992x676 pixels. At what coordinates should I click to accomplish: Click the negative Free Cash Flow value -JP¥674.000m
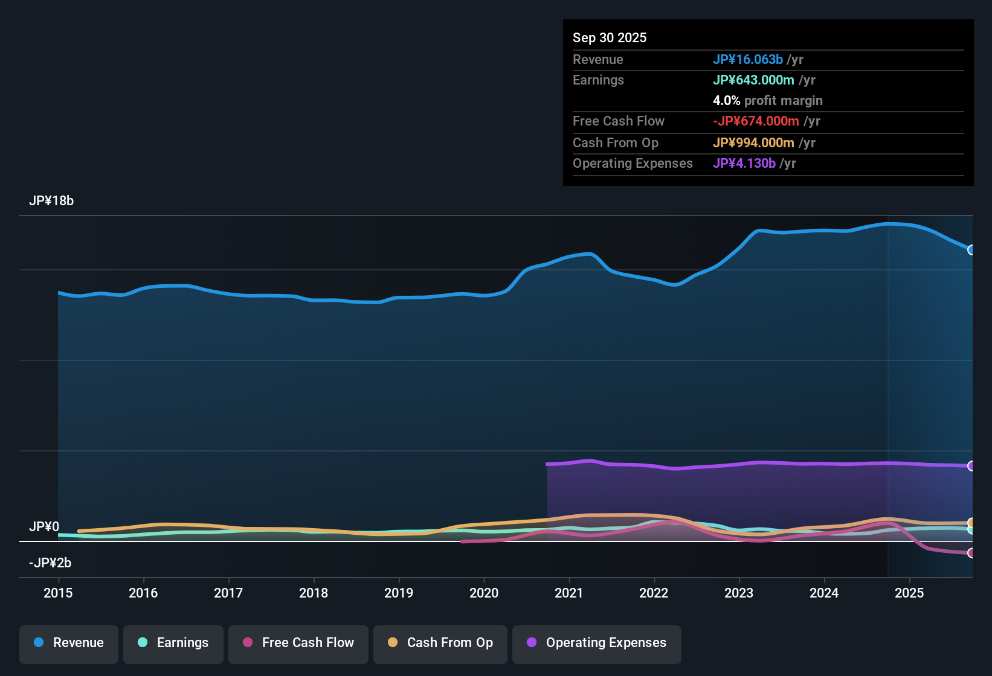755,121
